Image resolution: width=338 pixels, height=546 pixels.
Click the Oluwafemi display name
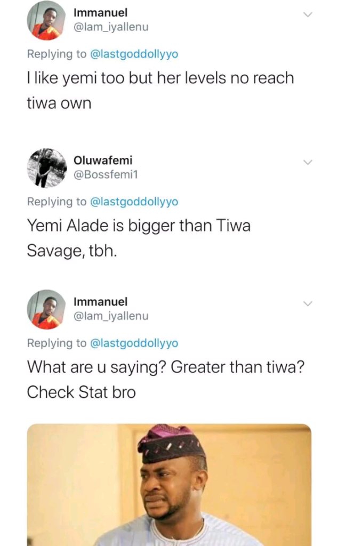tap(103, 160)
